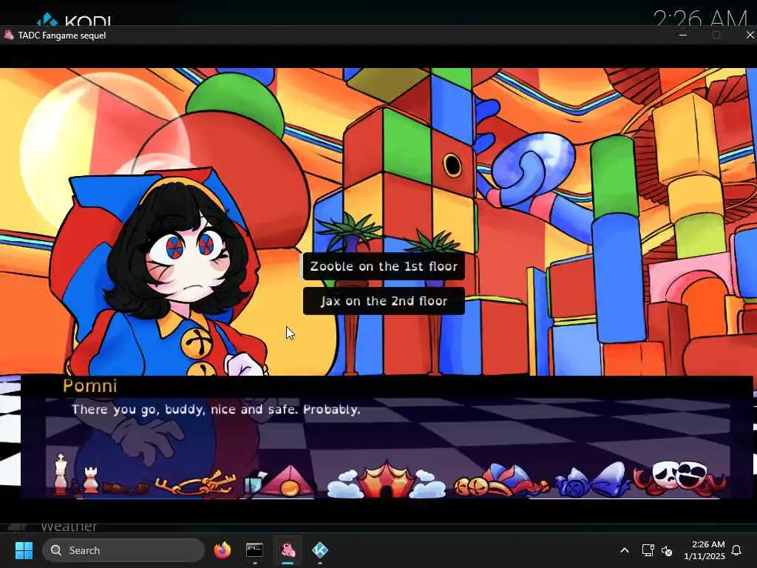The height and width of the screenshot is (568, 757).
Task: Open the Windows Start menu
Action: 24,550
